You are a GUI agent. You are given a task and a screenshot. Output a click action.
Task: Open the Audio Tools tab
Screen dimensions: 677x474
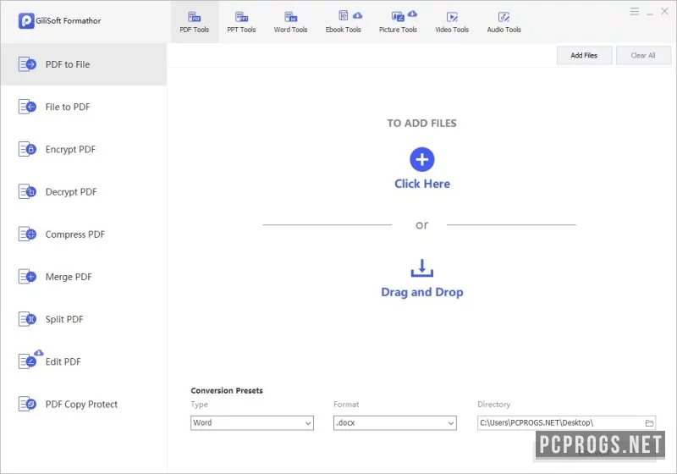504,22
